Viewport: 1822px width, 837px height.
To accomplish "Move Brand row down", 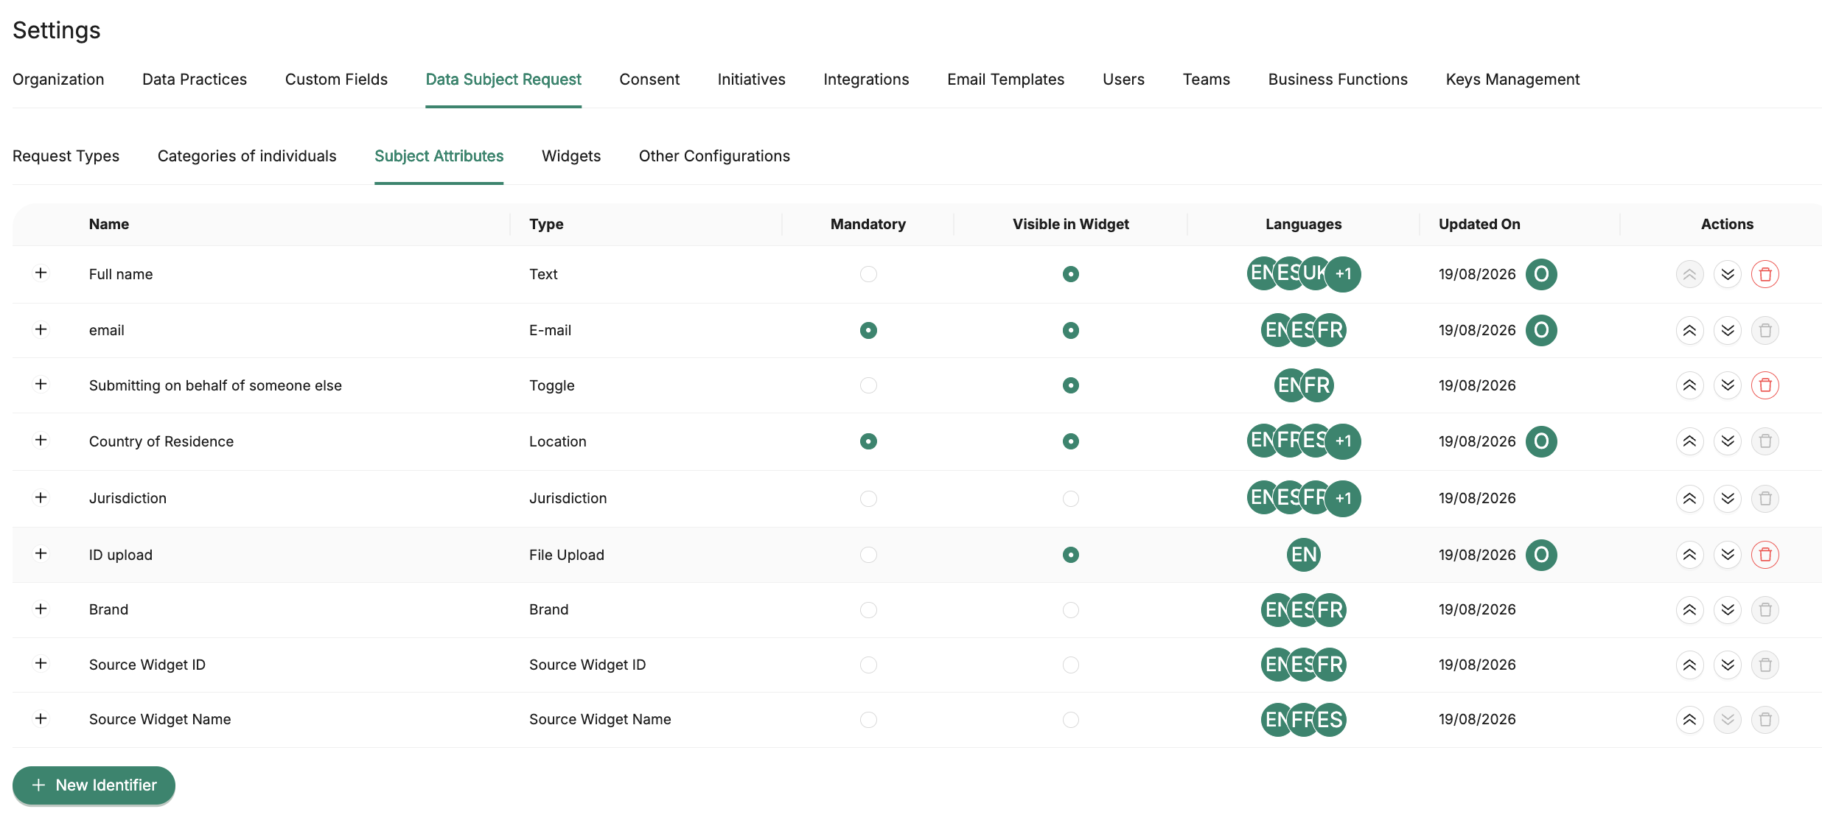I will tap(1727, 610).
